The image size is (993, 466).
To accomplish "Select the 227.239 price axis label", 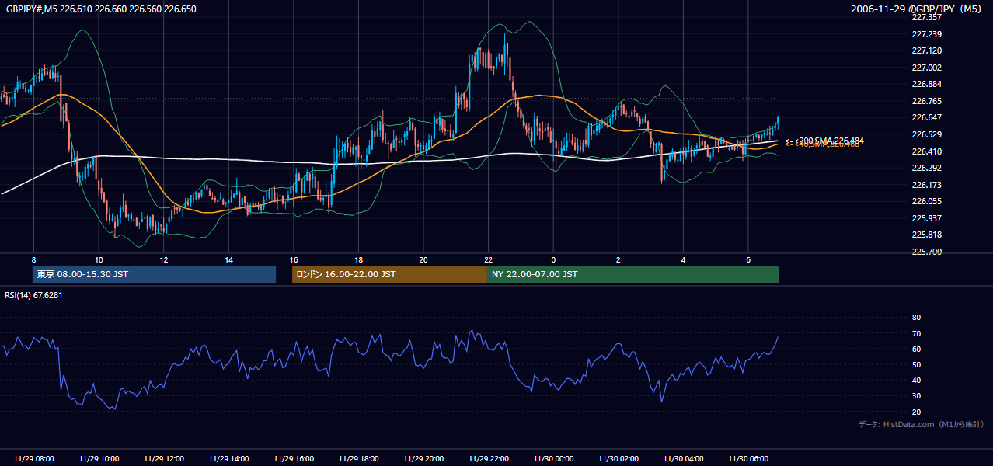I will 925,34.
